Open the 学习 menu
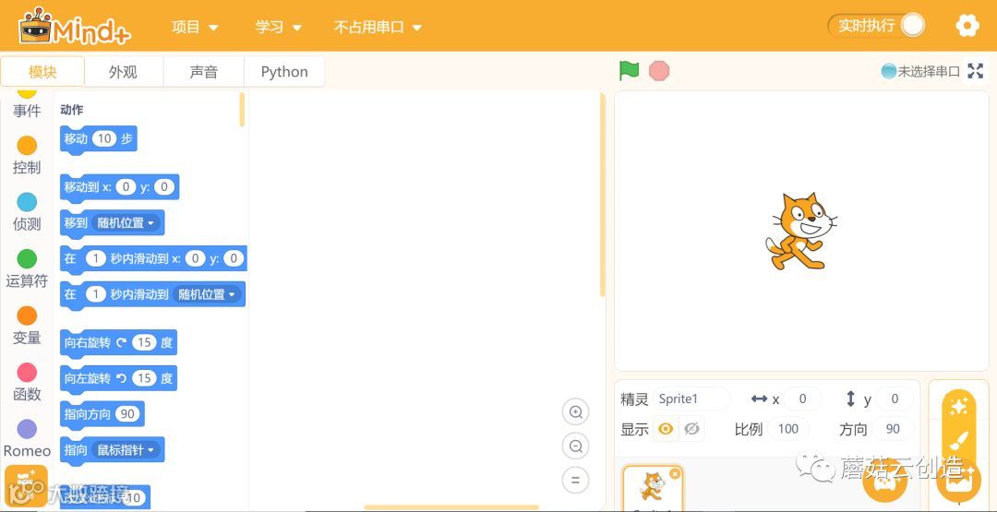Viewport: 997px width, 512px height. point(279,27)
